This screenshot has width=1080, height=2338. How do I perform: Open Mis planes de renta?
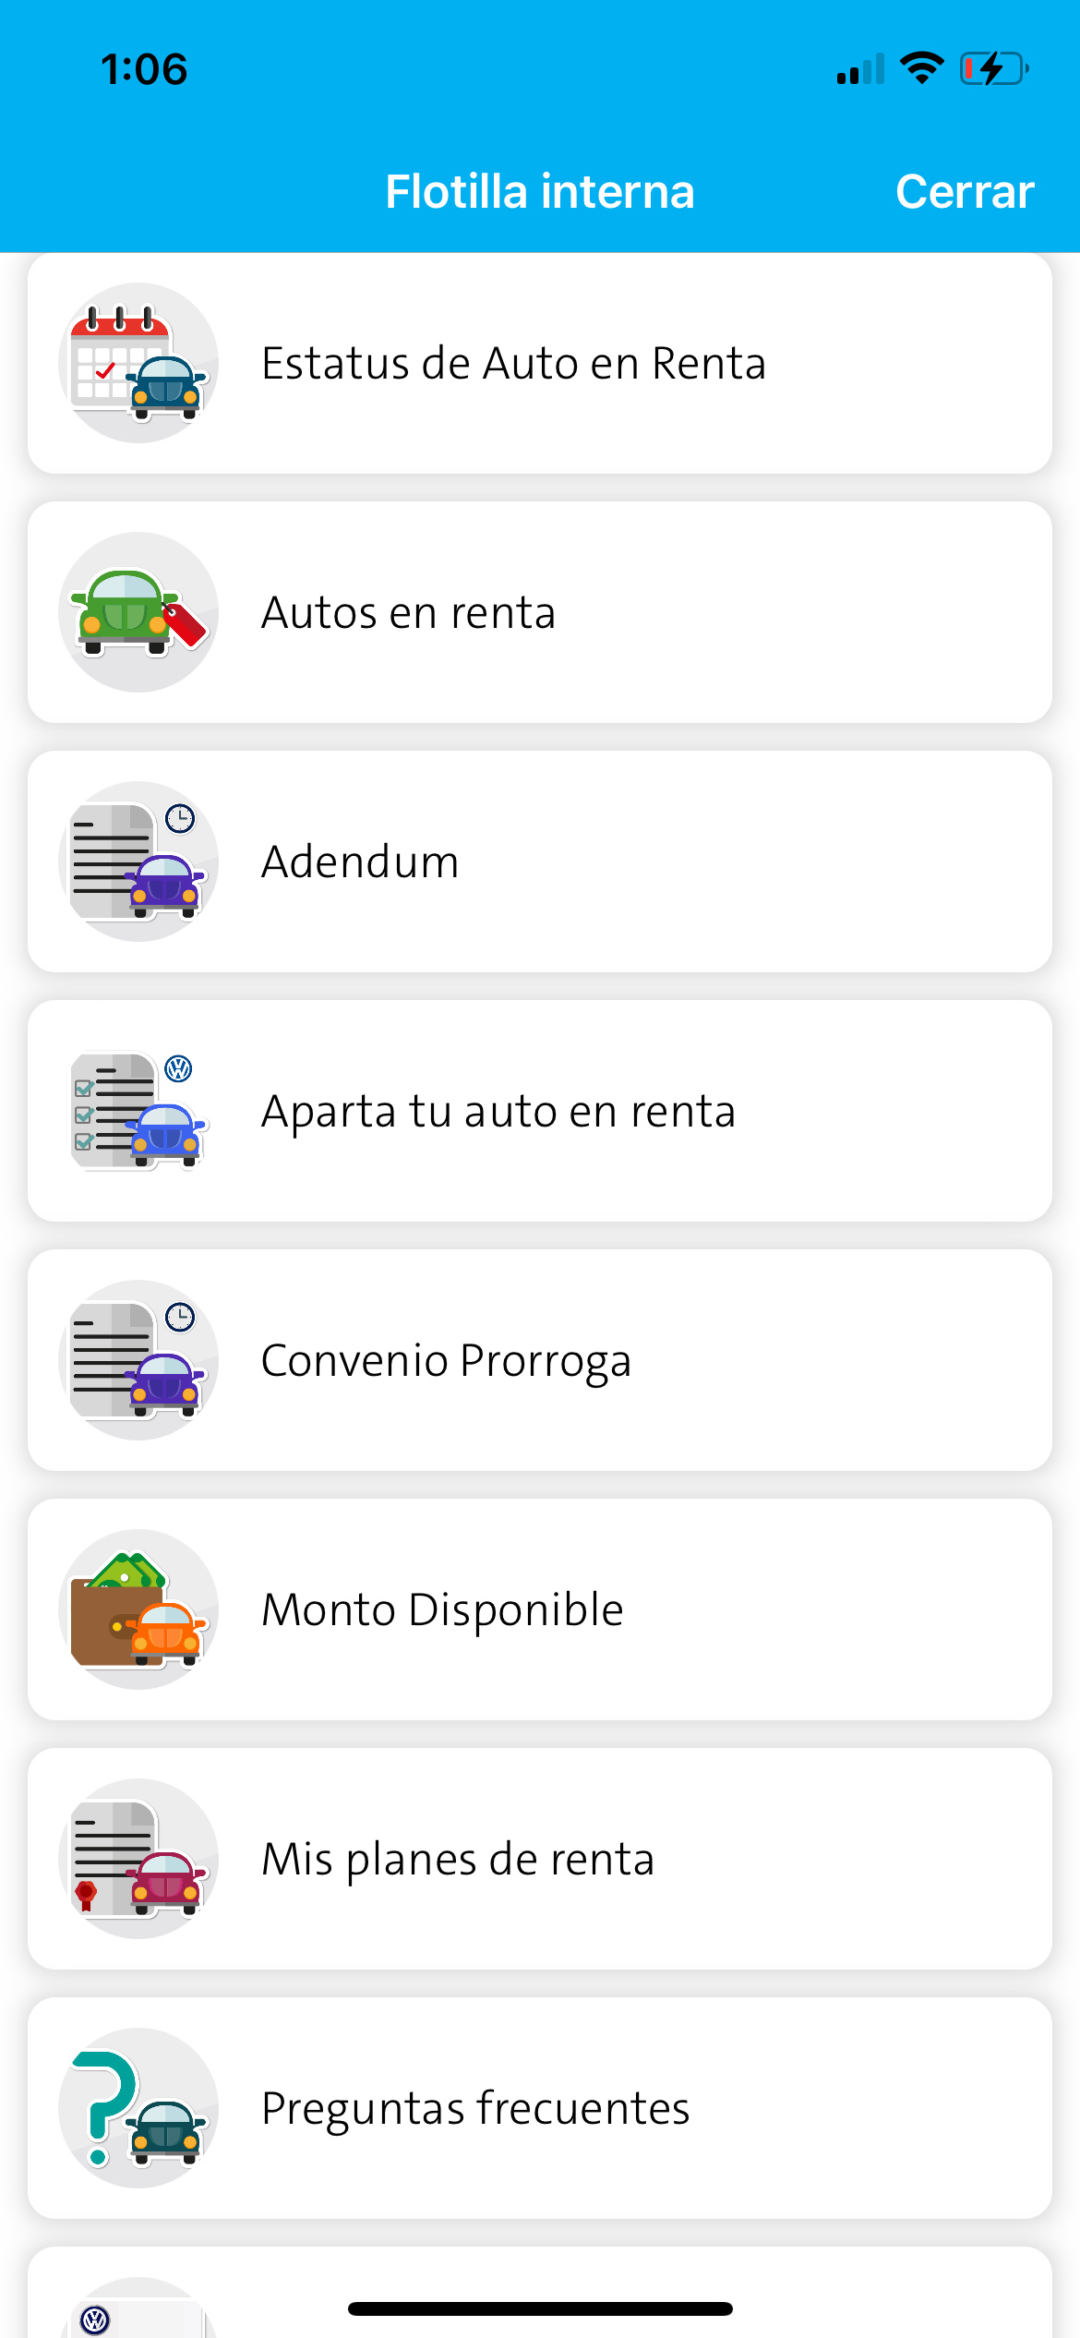(458, 1859)
